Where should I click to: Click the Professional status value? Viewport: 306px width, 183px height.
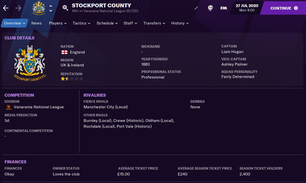pos(153,77)
